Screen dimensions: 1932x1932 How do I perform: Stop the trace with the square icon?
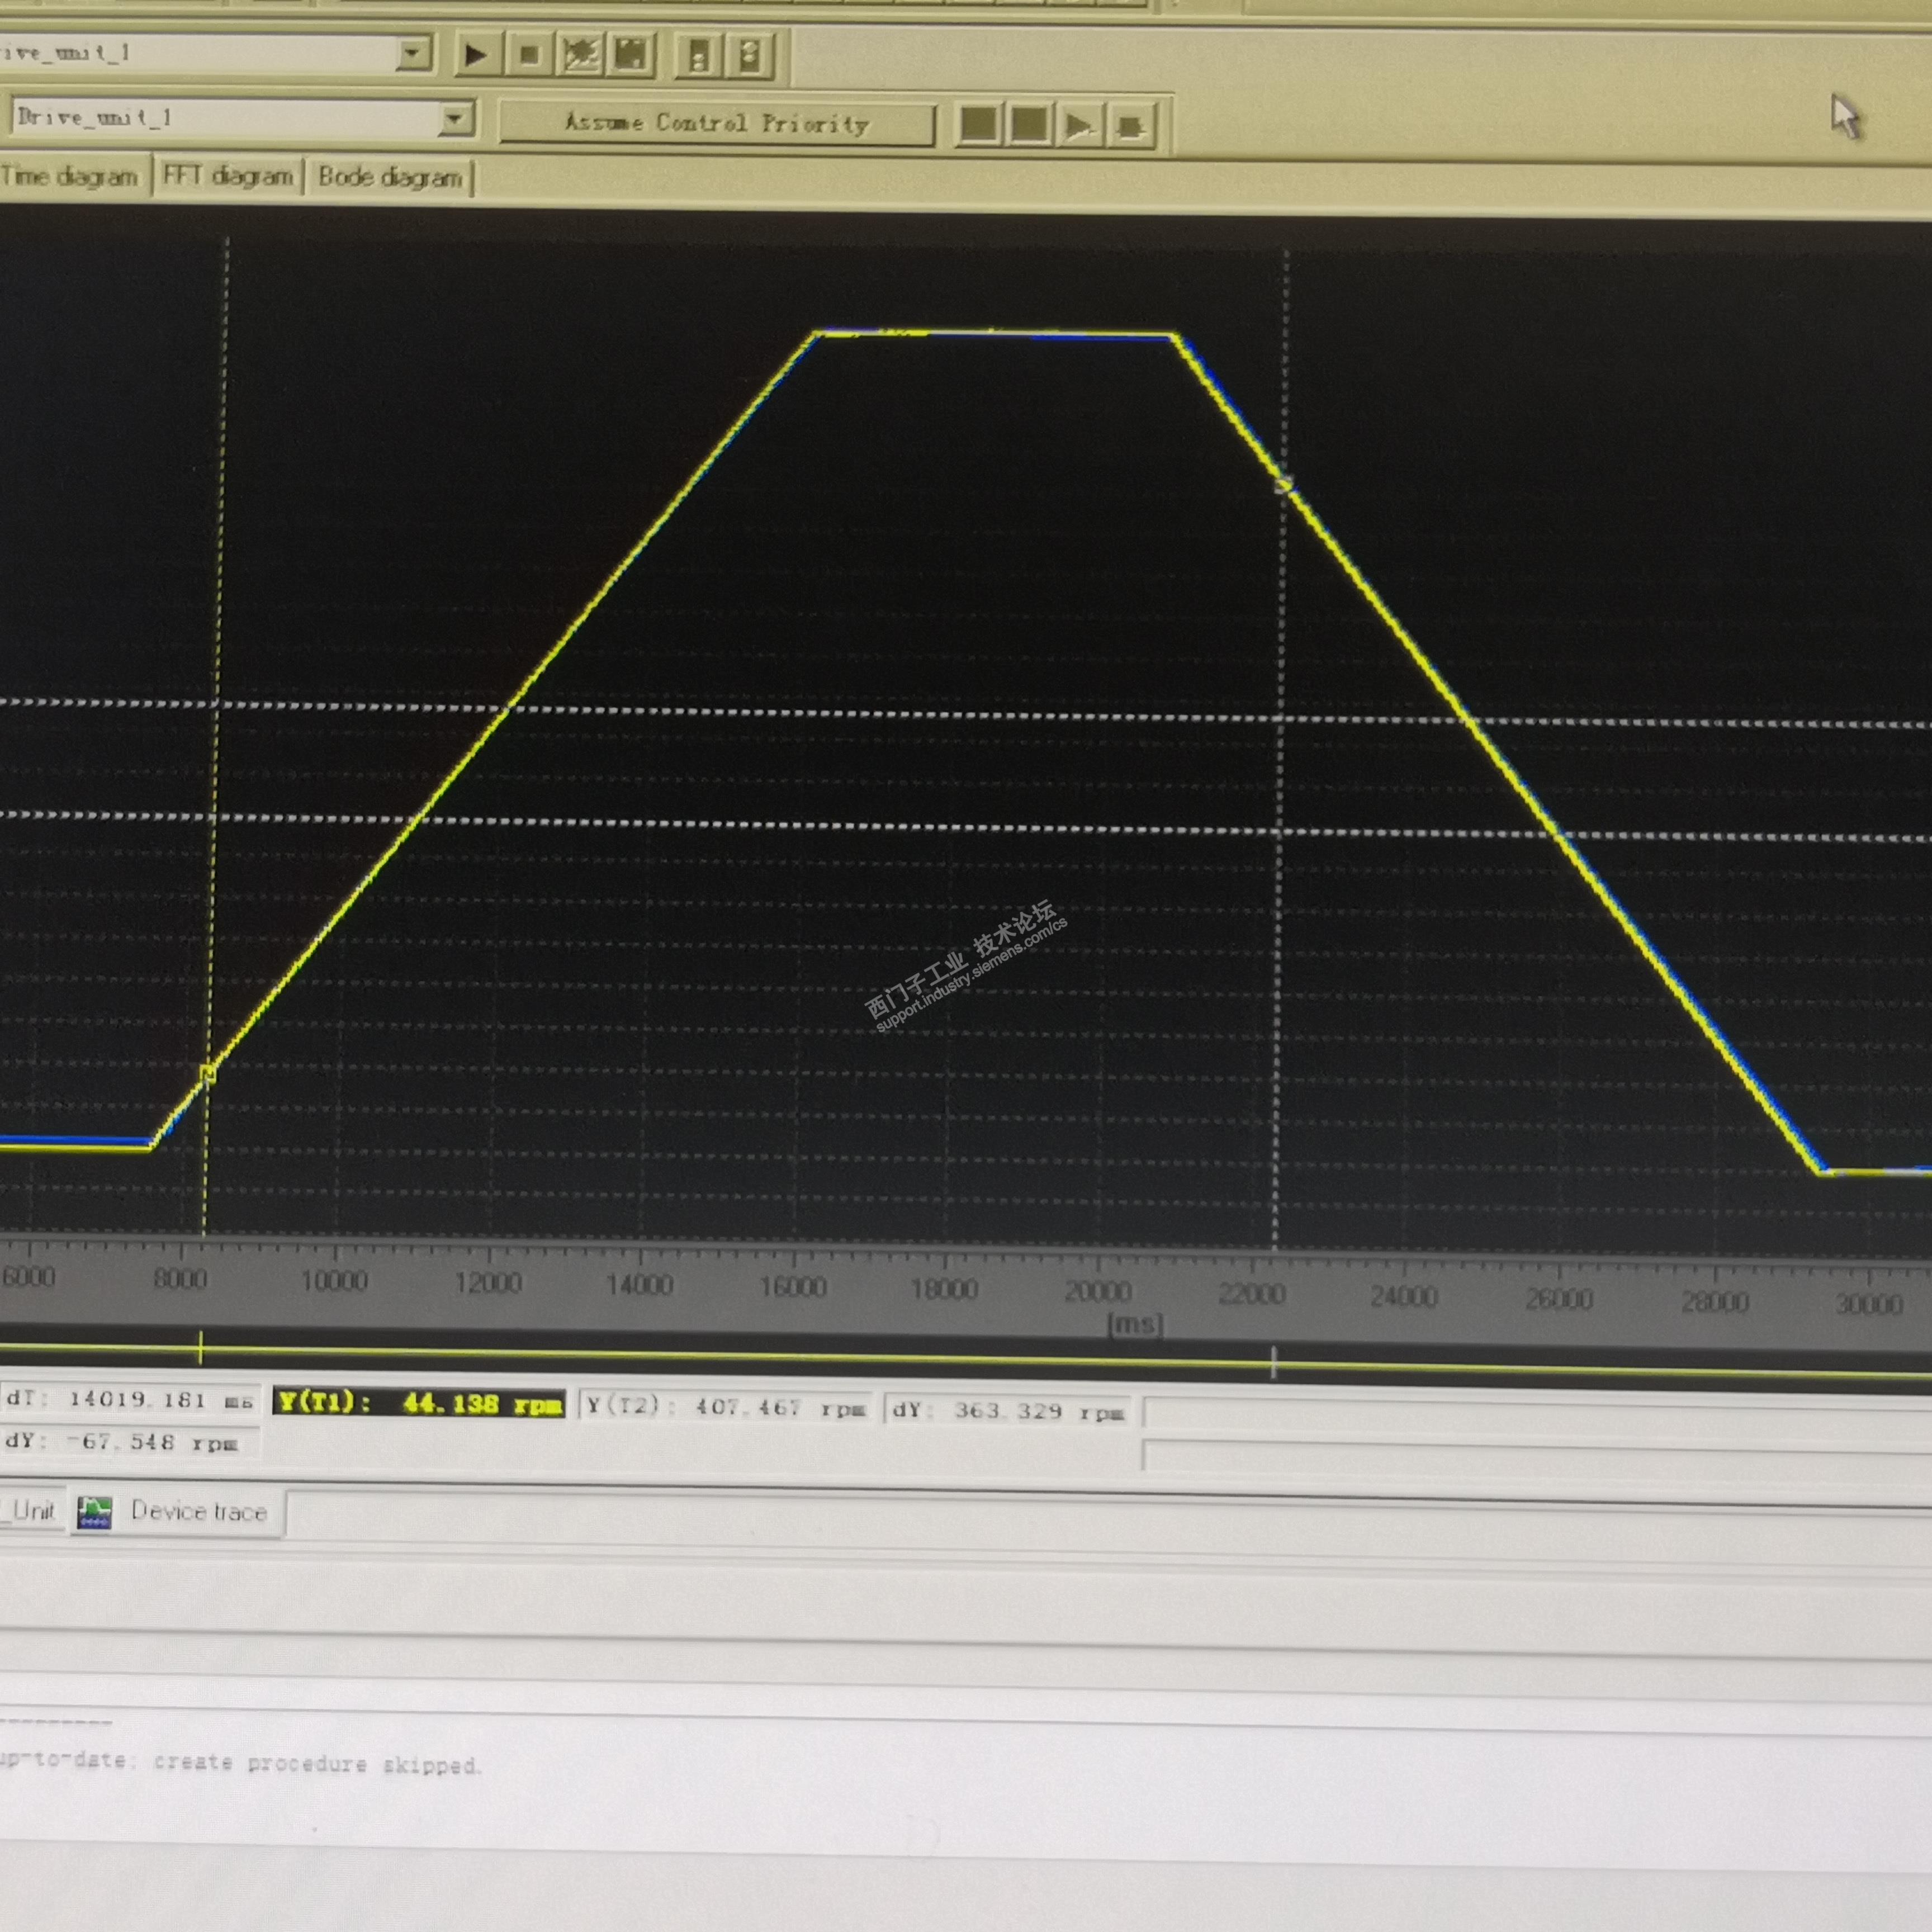coord(529,54)
